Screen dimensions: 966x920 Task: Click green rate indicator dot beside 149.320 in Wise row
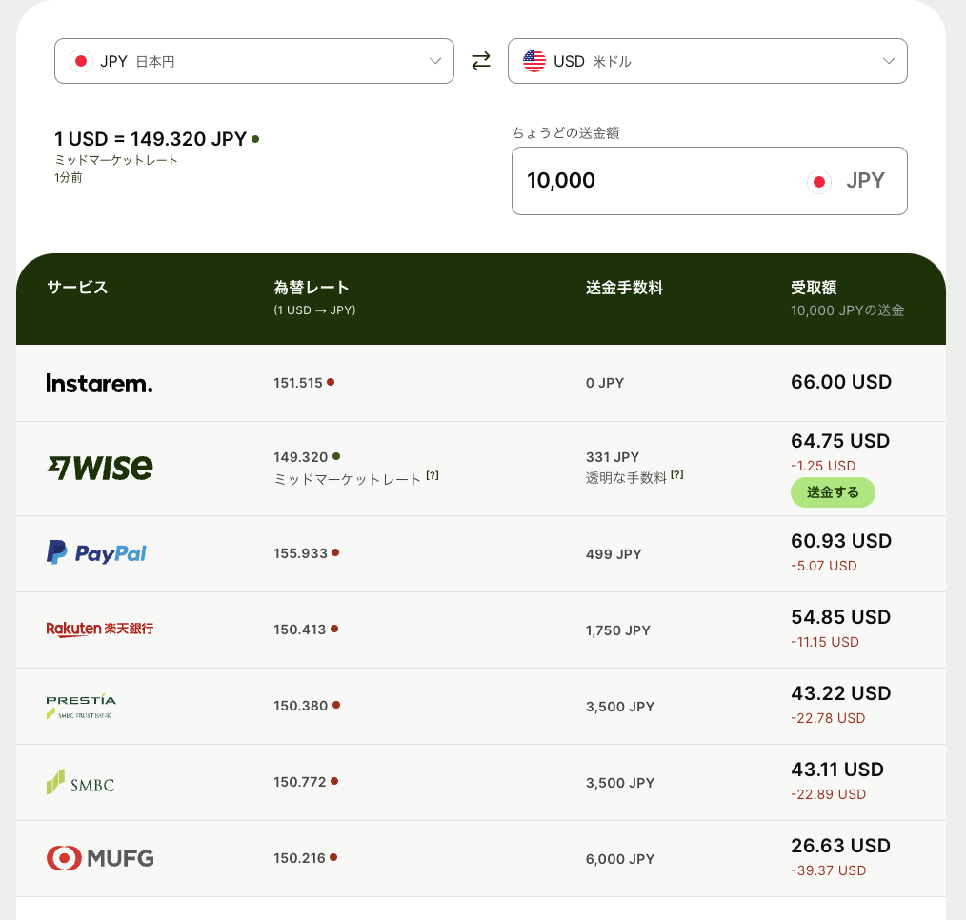(x=336, y=456)
